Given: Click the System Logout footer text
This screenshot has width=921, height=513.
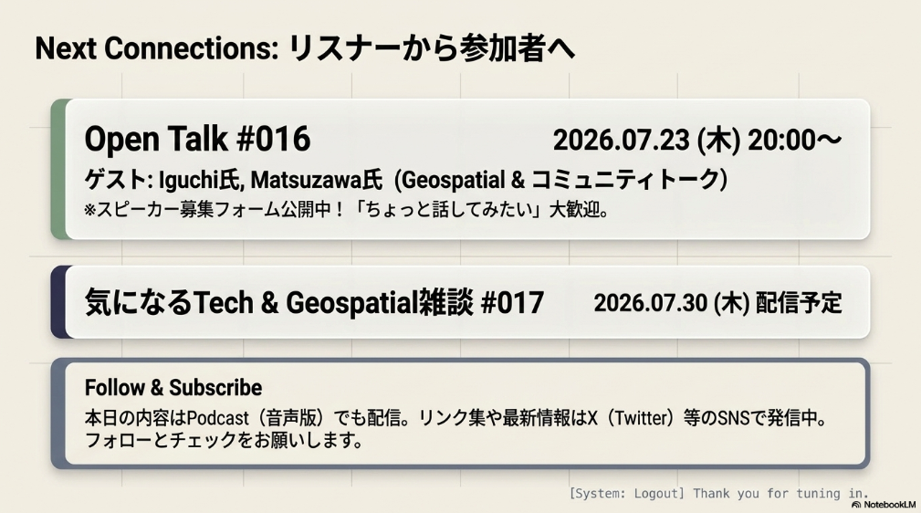Looking at the screenshot, I should click(x=627, y=494).
